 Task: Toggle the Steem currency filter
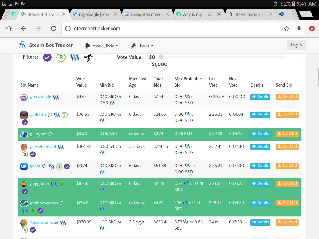coord(75,58)
